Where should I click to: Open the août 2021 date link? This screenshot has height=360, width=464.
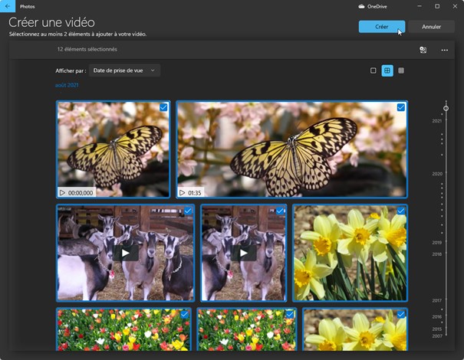(x=67, y=85)
